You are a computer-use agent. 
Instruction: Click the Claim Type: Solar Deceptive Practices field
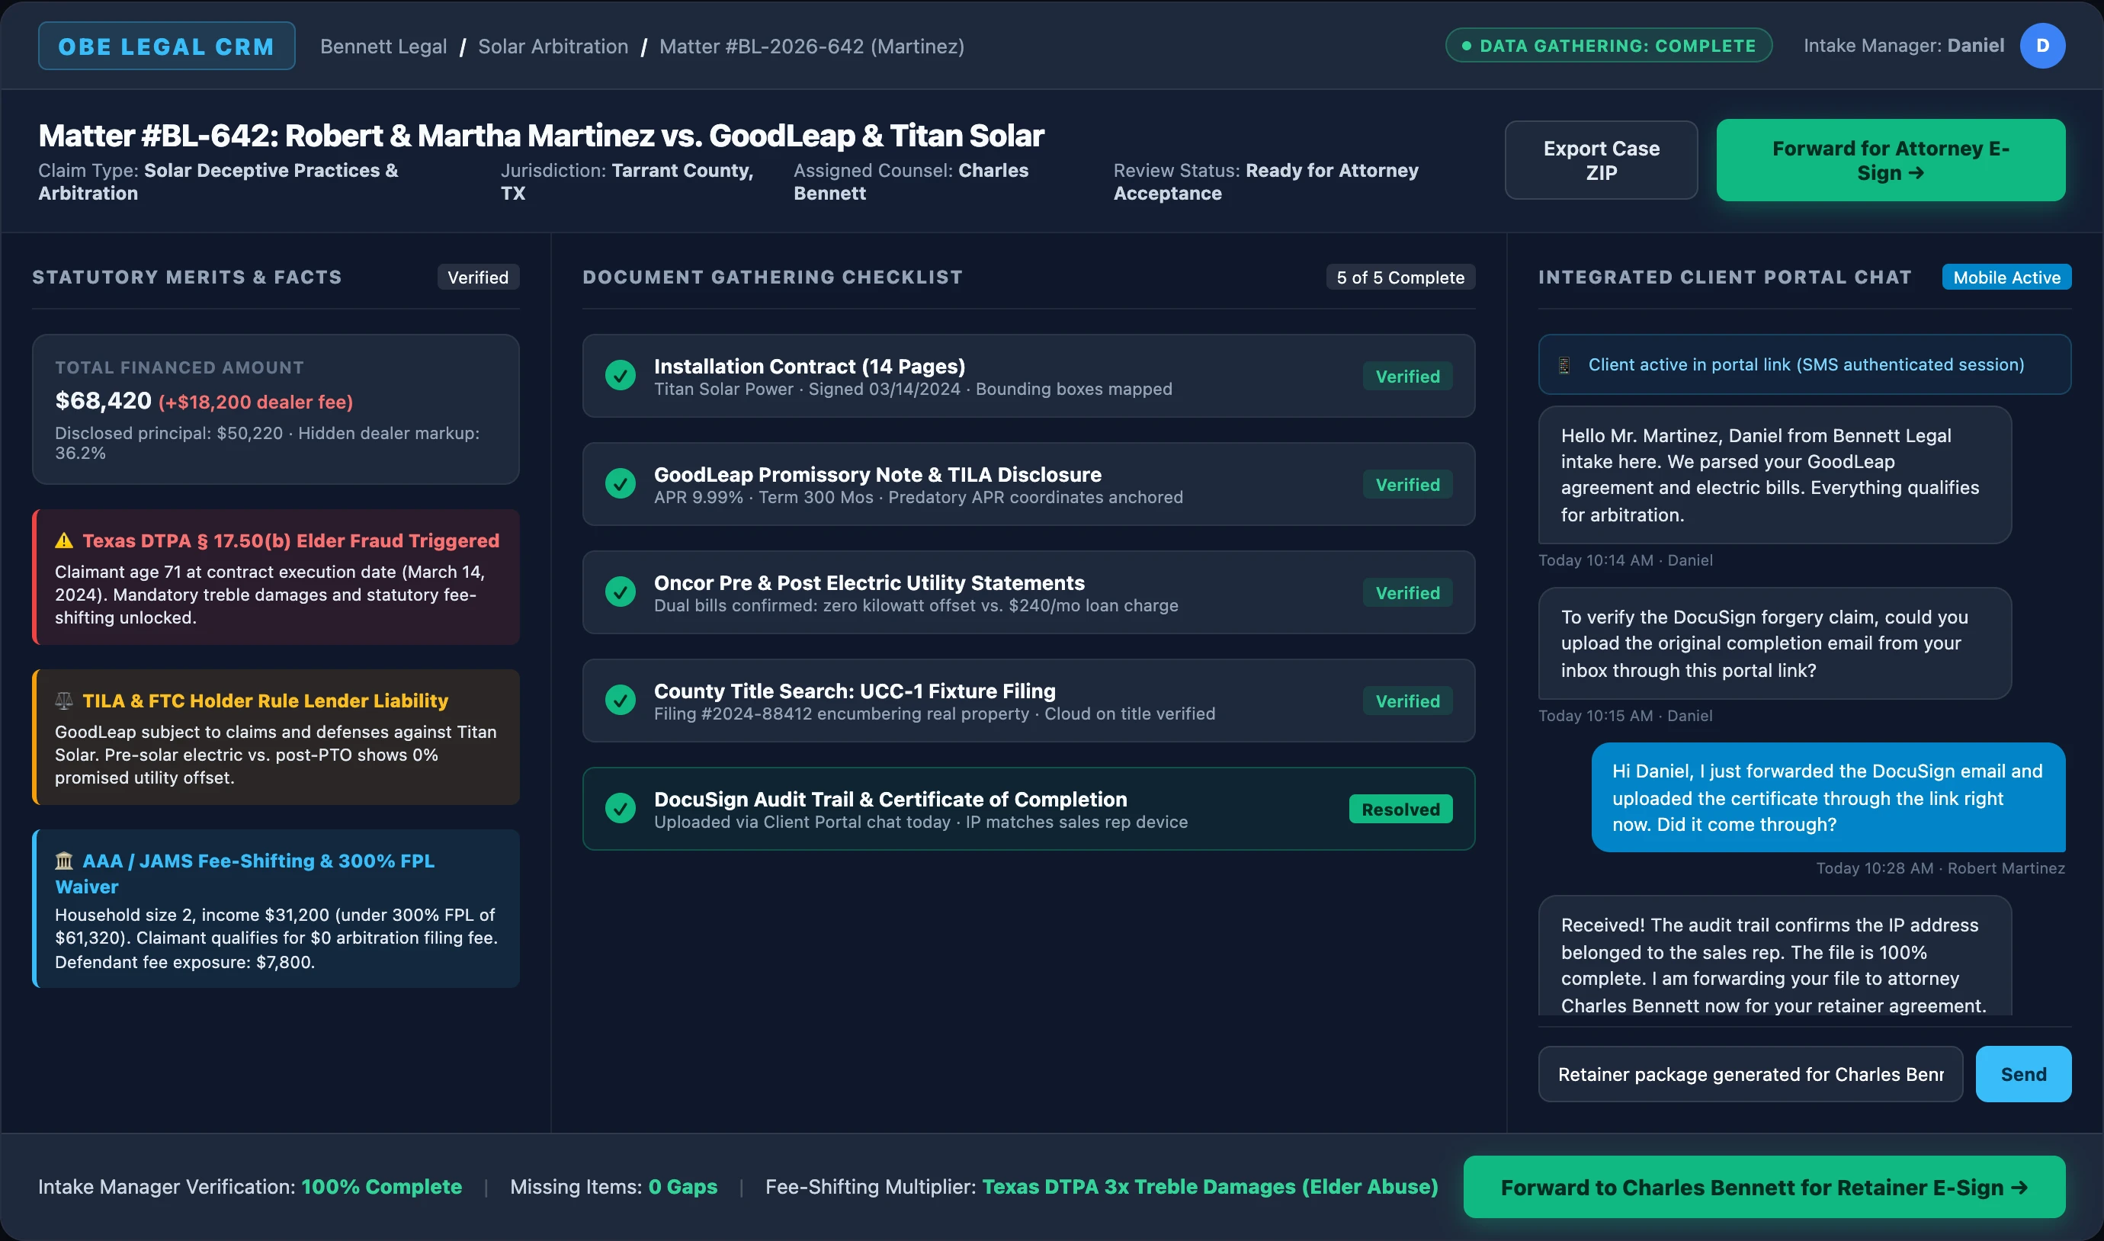(x=217, y=181)
